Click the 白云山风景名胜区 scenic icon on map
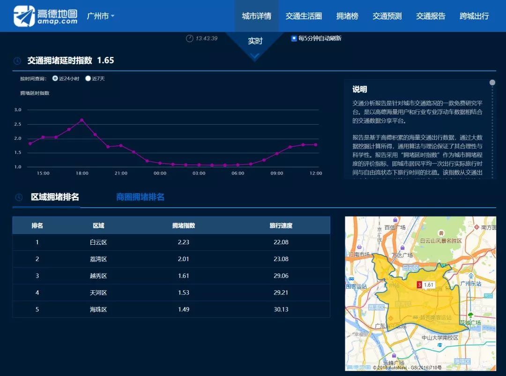 [440, 233]
